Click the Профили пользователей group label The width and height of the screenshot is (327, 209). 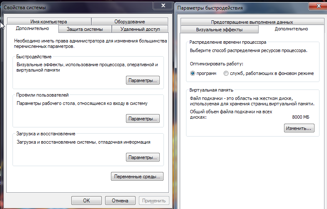click(x=43, y=95)
